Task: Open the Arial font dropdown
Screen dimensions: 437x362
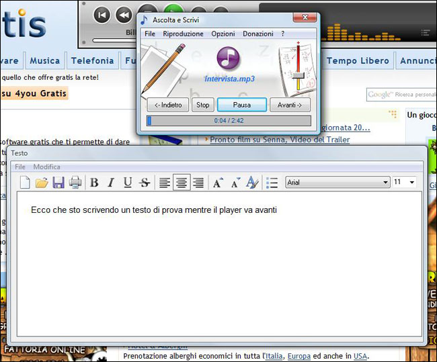Action: 337,183
